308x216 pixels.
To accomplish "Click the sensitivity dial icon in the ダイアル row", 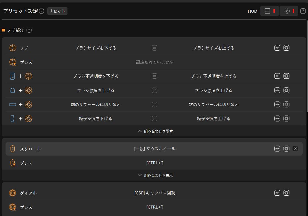I will [x=286, y=193].
